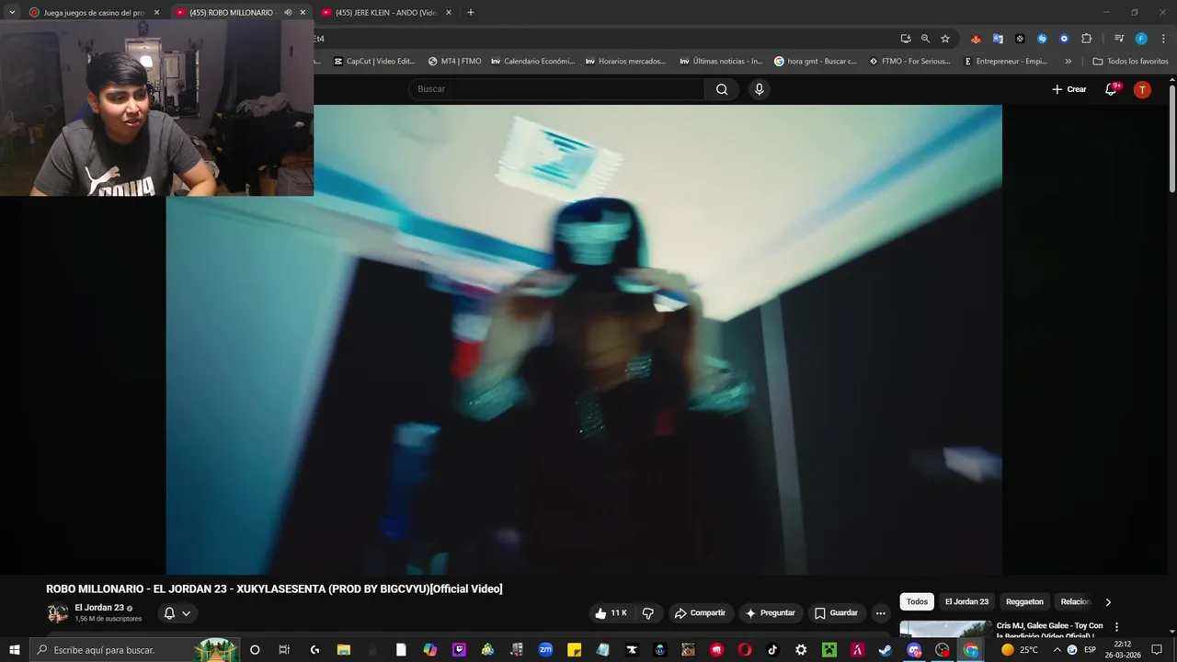
Task: Bookmark this page with star icon
Action: click(945, 39)
